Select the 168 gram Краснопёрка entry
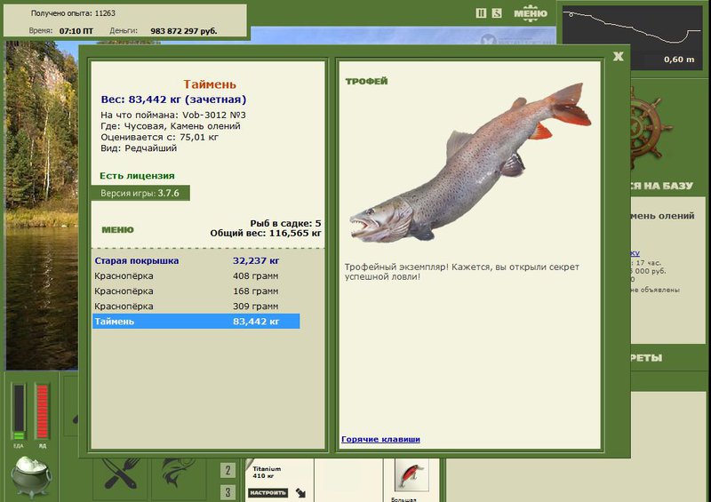Viewport: 711px width, 502px height. pyautogui.click(x=196, y=291)
